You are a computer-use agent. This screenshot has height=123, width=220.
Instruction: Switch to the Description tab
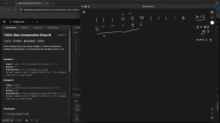[x=10, y=28]
